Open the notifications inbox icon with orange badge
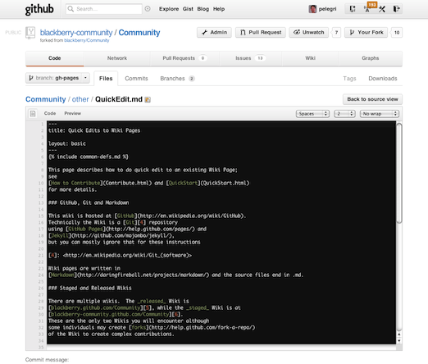The image size is (428, 364). [x=367, y=9]
